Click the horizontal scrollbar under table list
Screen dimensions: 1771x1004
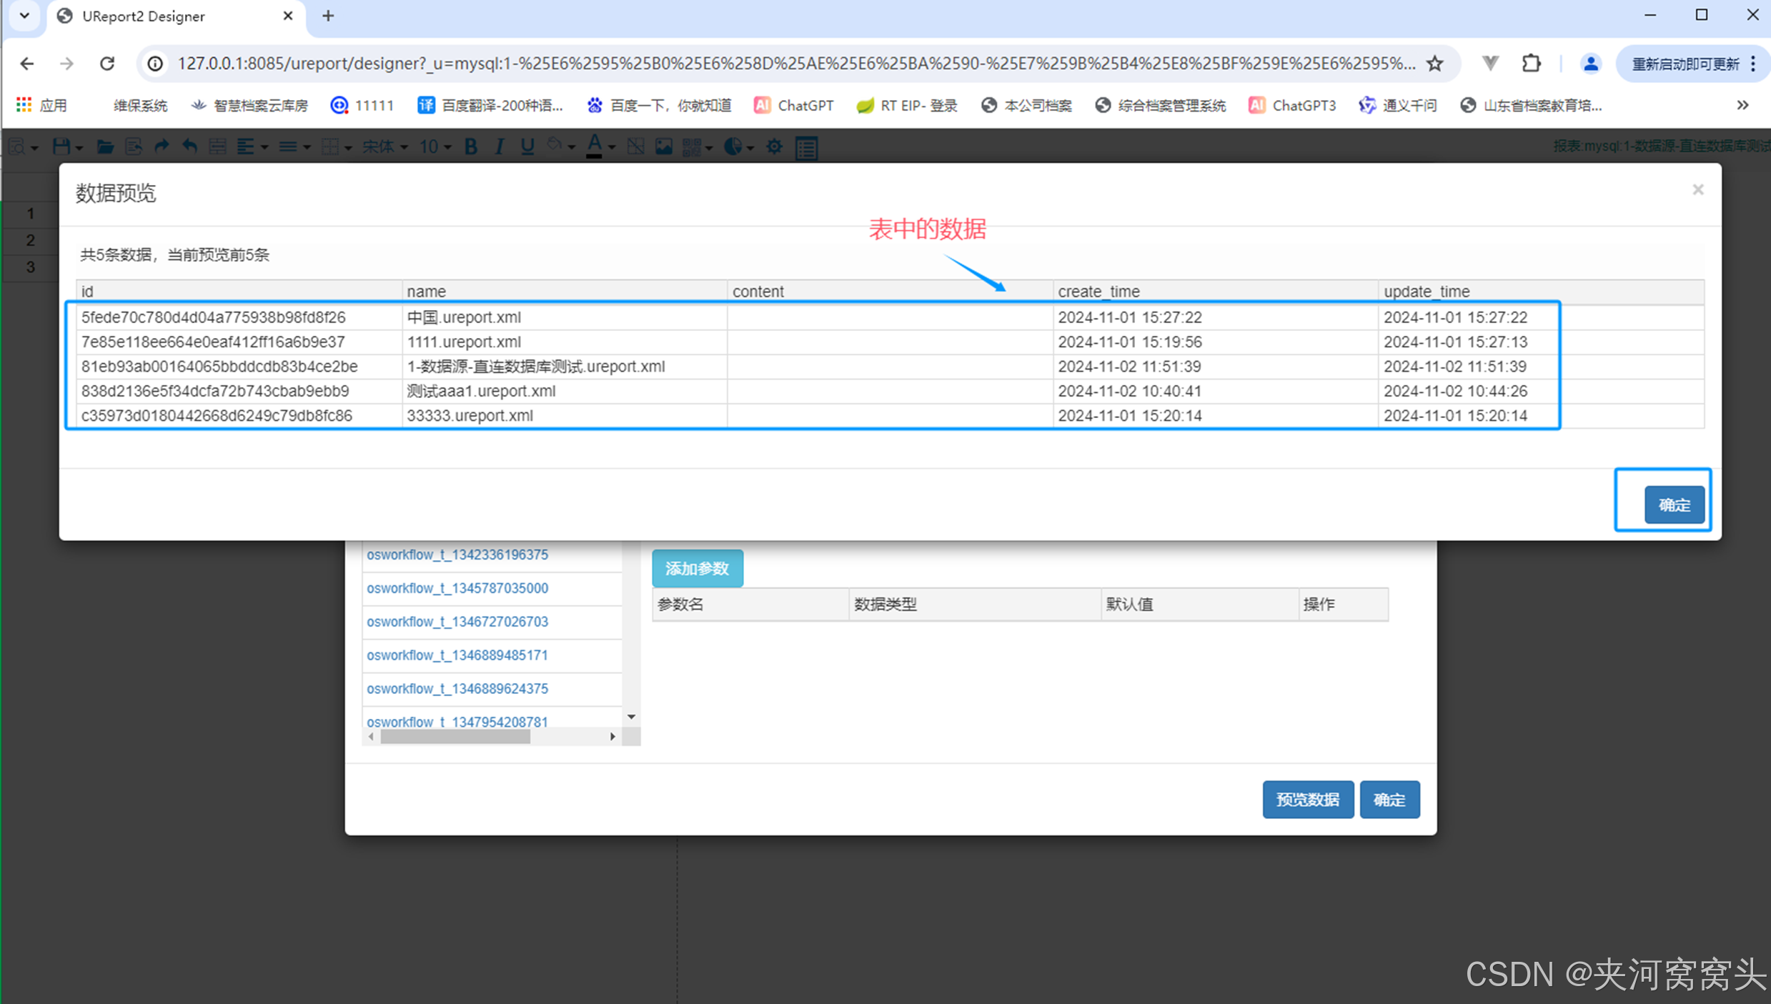pyautogui.click(x=455, y=737)
